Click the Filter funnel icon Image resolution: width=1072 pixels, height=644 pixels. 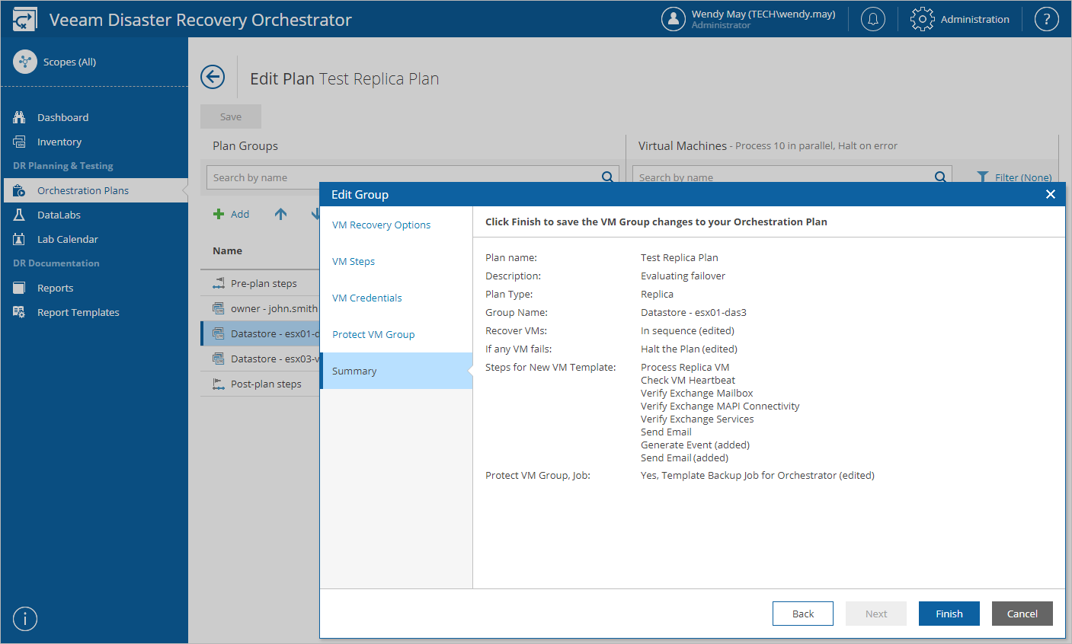[x=983, y=177]
